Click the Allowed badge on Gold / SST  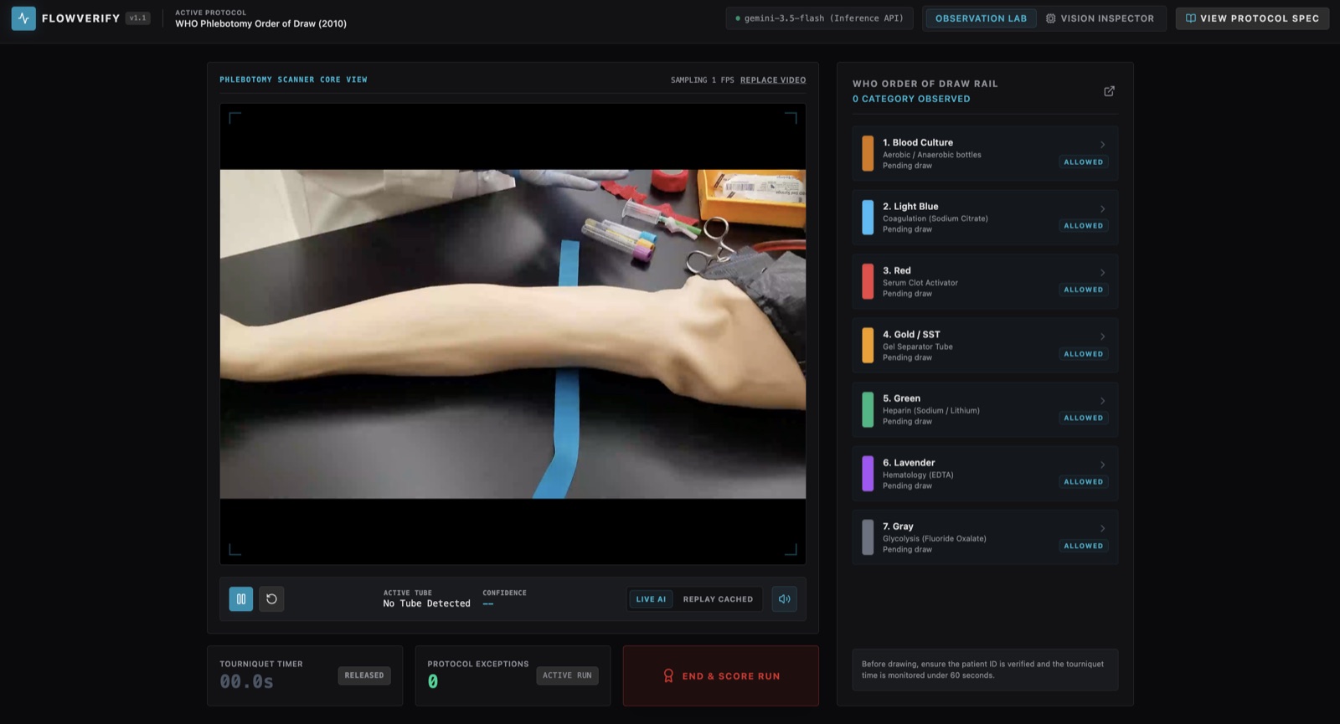coord(1083,354)
